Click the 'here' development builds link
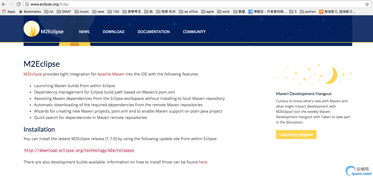Image resolution: width=373 pixels, height=178 pixels. point(203,162)
